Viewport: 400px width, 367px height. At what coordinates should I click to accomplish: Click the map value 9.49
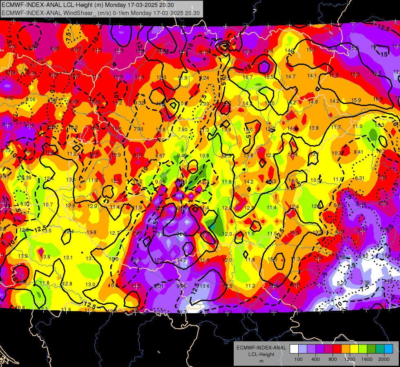pos(182,155)
